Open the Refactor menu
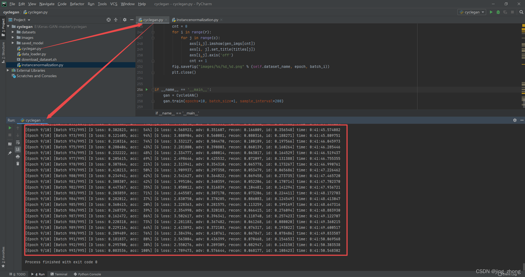The image size is (525, 277). coord(77,4)
